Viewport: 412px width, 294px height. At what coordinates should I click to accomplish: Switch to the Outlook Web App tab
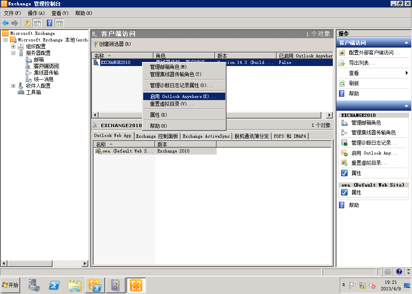coord(113,135)
